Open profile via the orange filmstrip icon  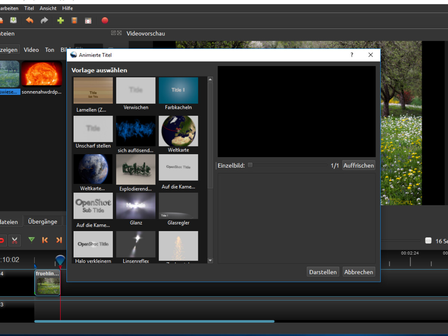[74, 21]
